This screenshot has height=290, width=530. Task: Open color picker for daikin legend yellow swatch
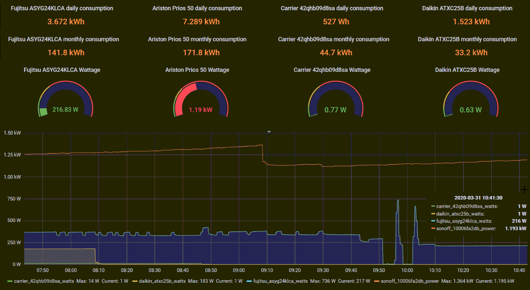pos(134,281)
